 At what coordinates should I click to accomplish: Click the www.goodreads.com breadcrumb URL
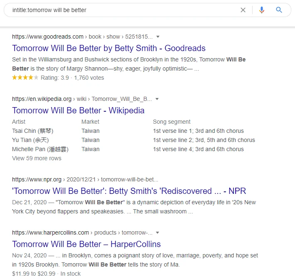click(48, 37)
